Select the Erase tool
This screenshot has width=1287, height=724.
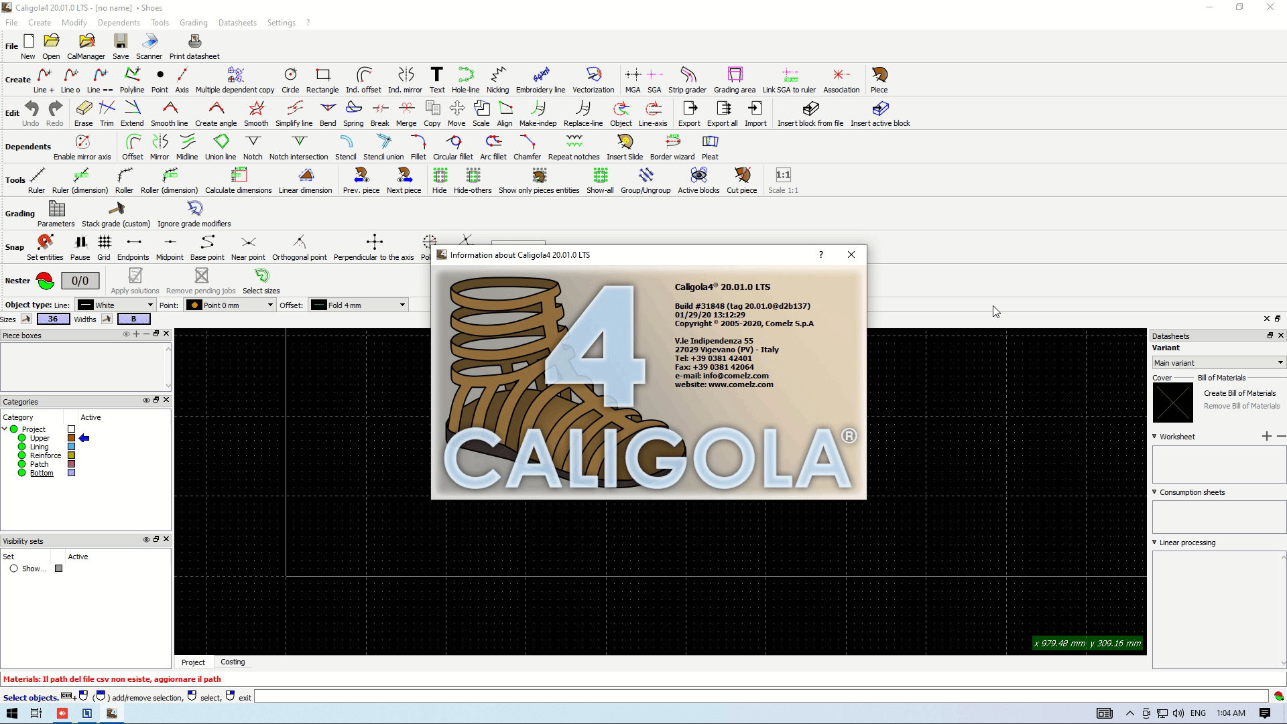pos(83,113)
